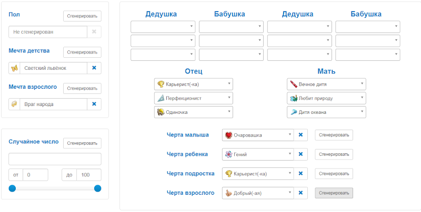This screenshot has width=421, height=212.
Task: Open father's Карьерист(-ка) dropdown arrow
Action: click(x=229, y=83)
